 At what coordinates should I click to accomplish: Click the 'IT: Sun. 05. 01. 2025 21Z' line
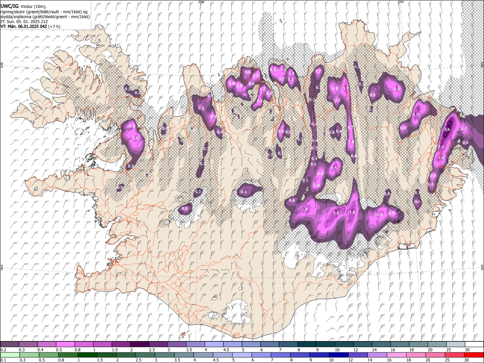tap(24, 22)
